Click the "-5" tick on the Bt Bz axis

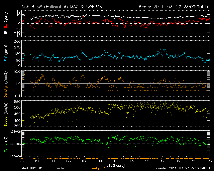point(18,28)
